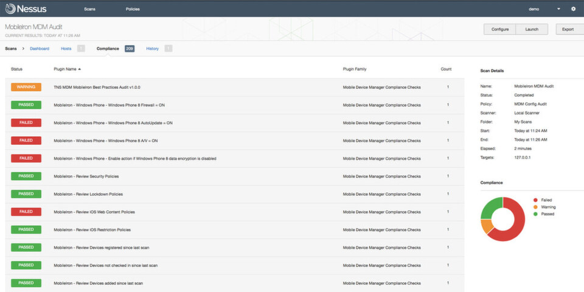The width and height of the screenshot is (584, 292).
Task: Click the demo username
Action: tap(534, 9)
